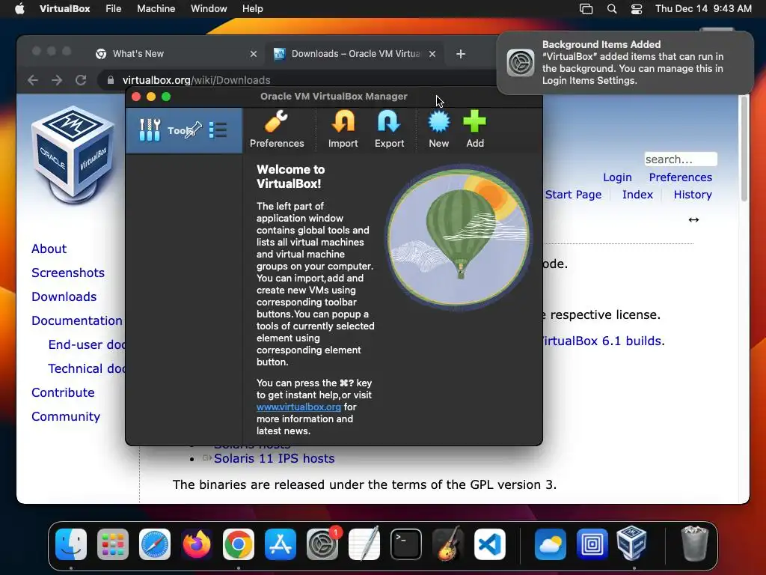Click the browser forward arrow
Viewport: 766px width, 575px height.
tap(57, 80)
